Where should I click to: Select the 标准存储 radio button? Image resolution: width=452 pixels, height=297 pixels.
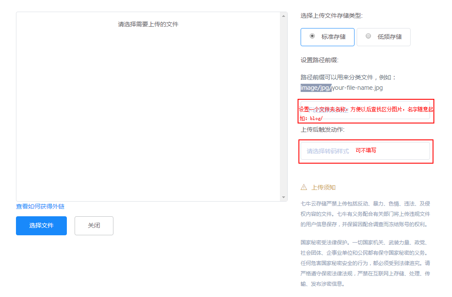(x=312, y=36)
